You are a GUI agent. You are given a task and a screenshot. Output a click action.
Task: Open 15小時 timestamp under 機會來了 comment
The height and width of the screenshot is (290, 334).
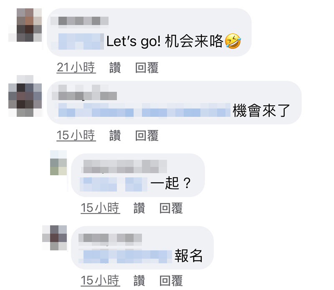[76, 136]
